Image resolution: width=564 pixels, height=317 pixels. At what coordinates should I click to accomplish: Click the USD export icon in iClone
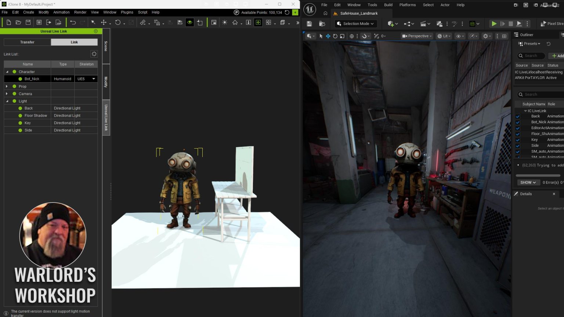(58, 22)
